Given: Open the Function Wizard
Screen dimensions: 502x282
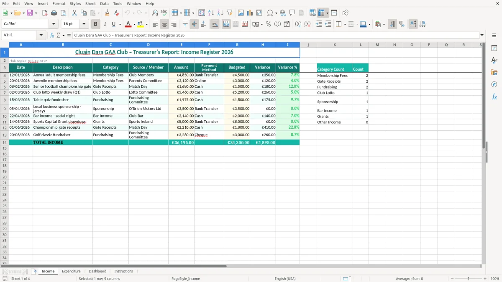Looking at the screenshot, I should [x=52, y=36].
